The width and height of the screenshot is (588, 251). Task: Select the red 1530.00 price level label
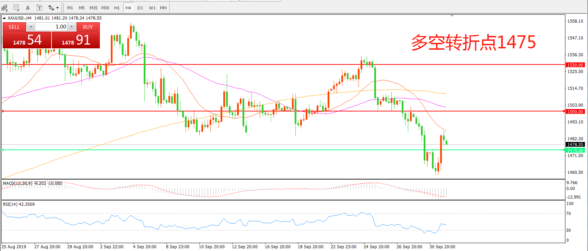575,65
